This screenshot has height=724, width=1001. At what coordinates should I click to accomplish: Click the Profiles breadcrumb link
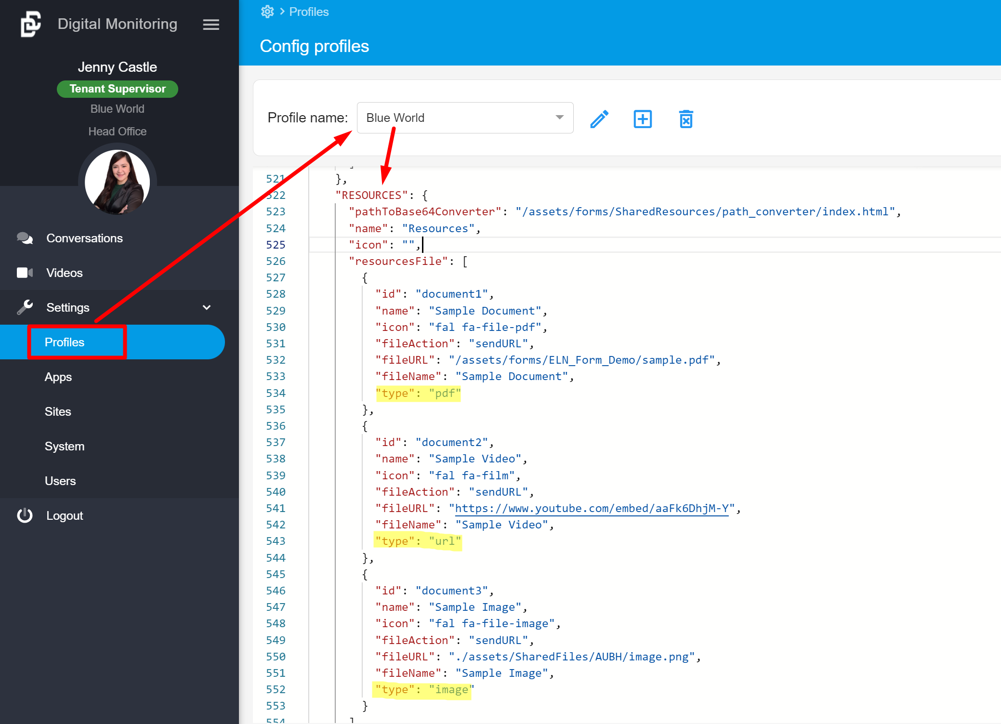309,12
